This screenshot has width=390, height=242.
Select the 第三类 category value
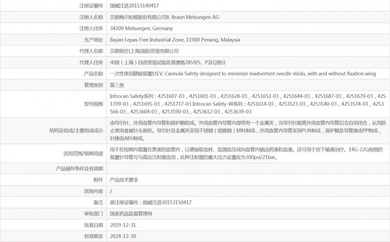(117, 85)
